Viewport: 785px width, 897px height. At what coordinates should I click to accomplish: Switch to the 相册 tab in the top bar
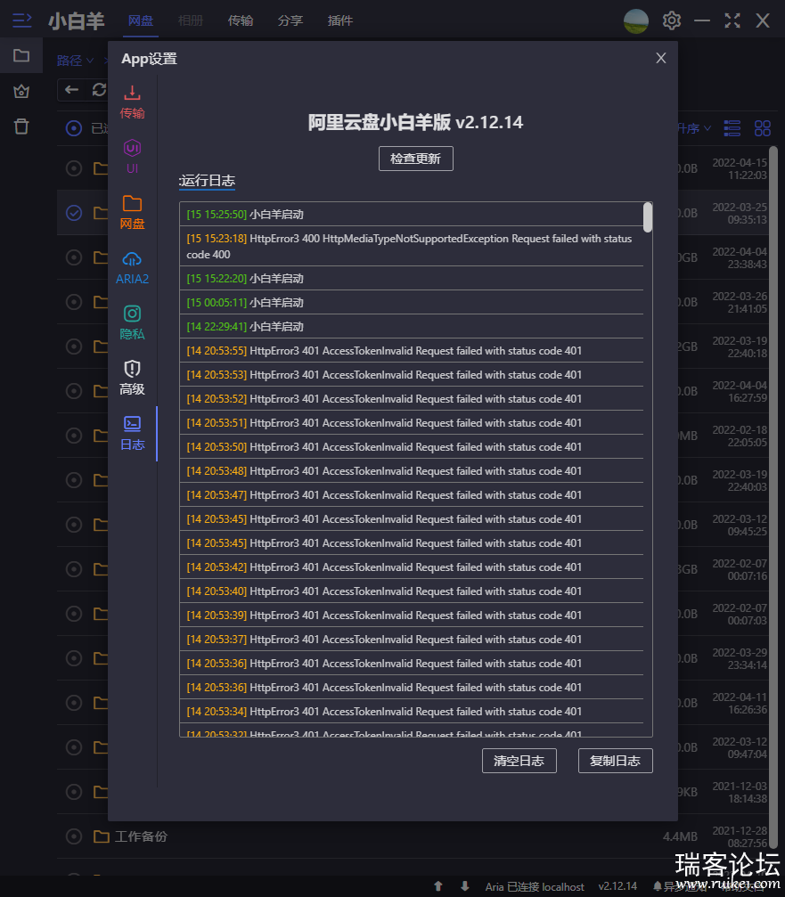click(x=191, y=20)
